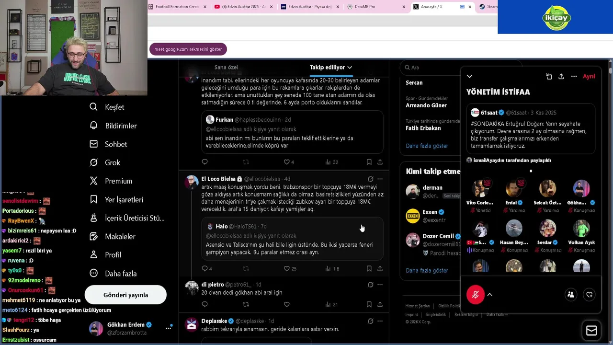613x345 pixels.
Task: Bookmark the El Loco Bielsa maaş post
Action: (x=369, y=268)
